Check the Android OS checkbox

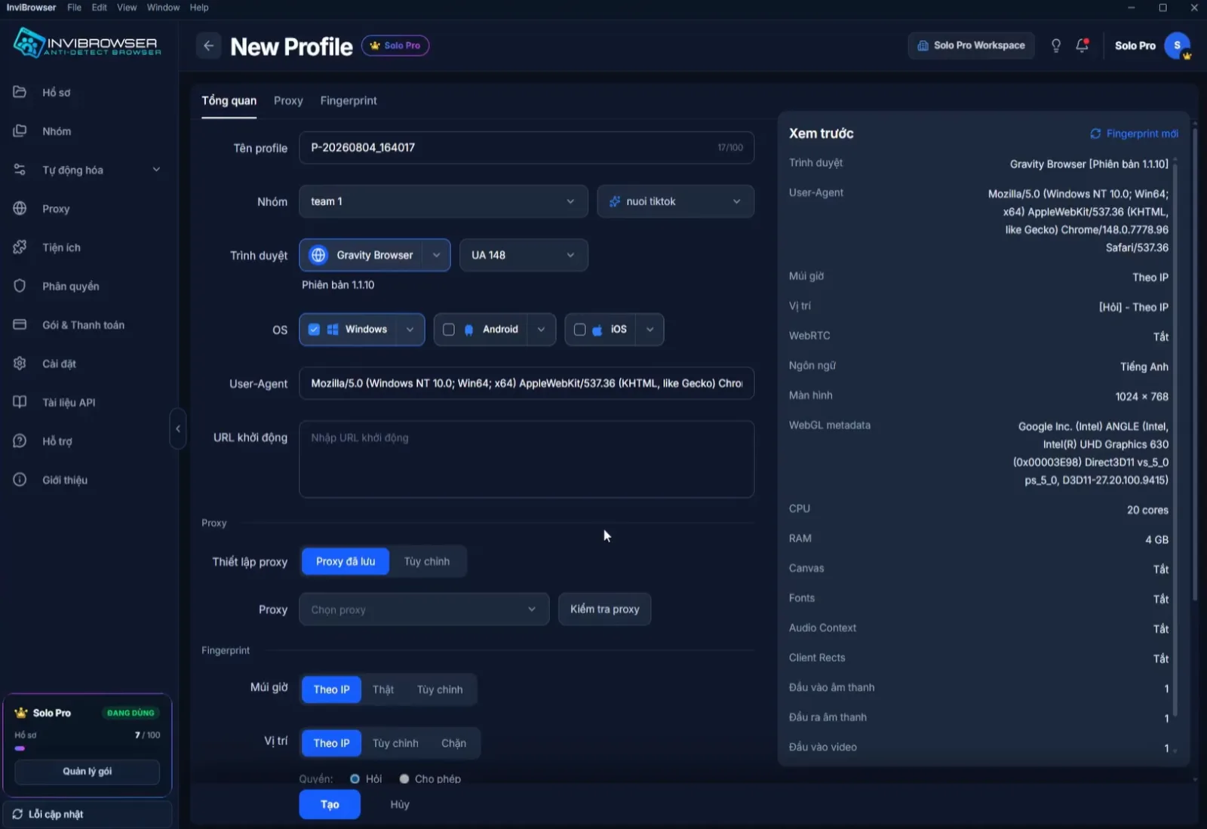[449, 330]
